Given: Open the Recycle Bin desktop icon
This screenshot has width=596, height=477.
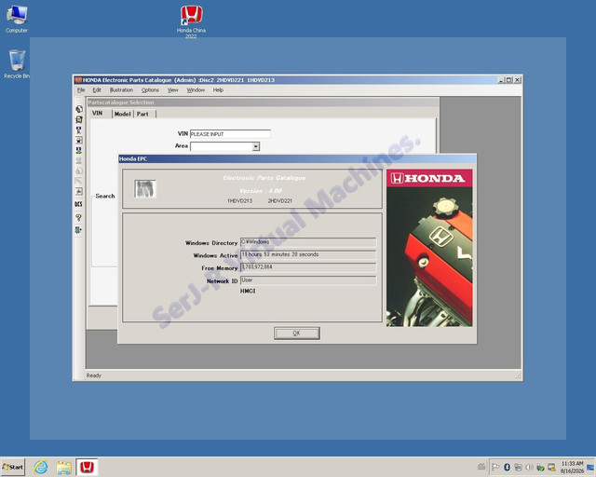Looking at the screenshot, I should tap(17, 64).
